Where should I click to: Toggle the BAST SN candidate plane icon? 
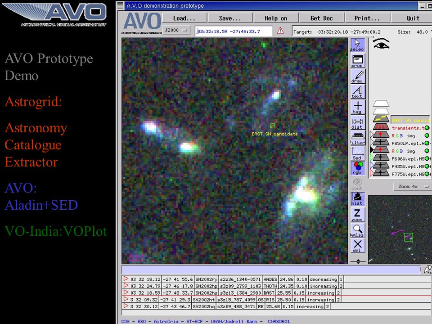(x=381, y=119)
